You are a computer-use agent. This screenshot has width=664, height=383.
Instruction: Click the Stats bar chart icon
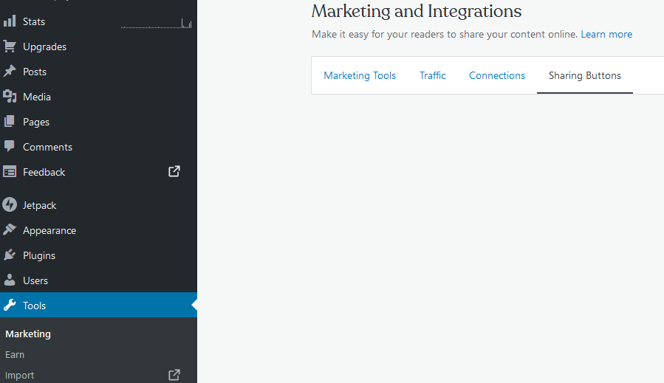coord(10,21)
